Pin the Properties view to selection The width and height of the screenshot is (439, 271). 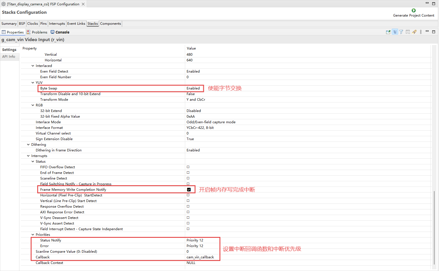pyautogui.click(x=388, y=32)
